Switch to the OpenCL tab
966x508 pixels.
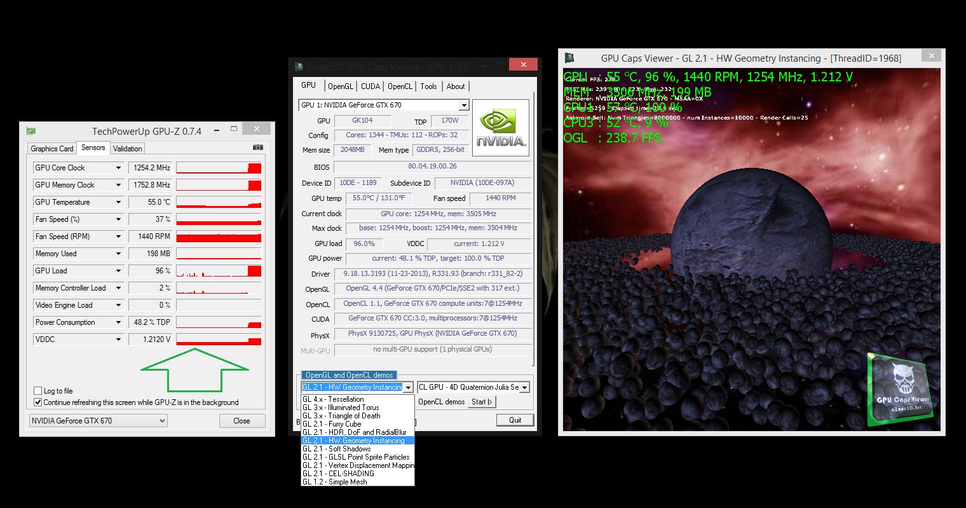400,86
